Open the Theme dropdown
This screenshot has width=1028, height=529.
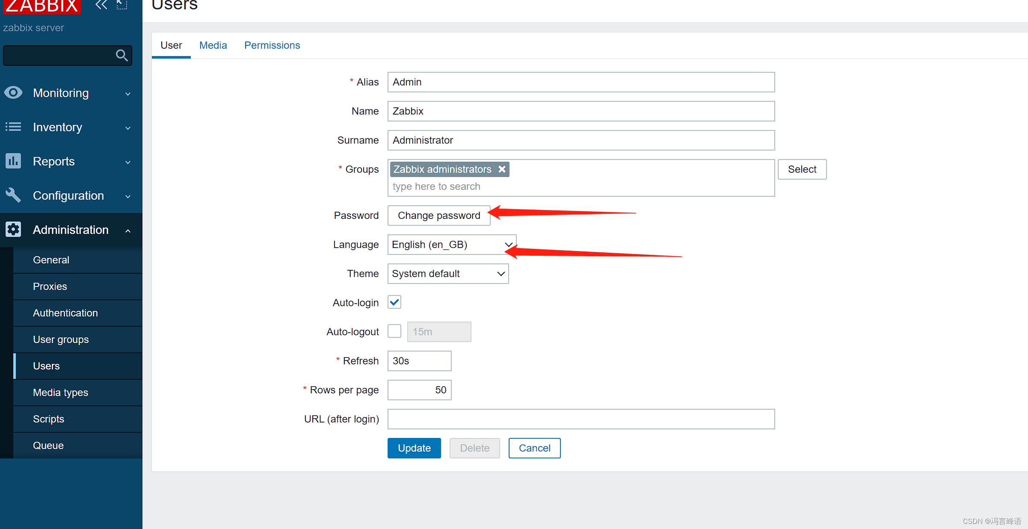[448, 274]
